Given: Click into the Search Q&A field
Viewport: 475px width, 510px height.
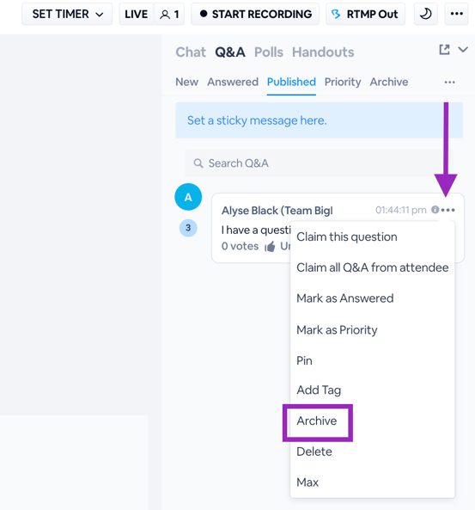Looking at the screenshot, I should pos(319,163).
